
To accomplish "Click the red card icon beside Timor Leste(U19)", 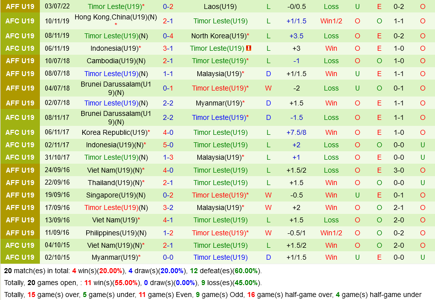I will [249, 48].
